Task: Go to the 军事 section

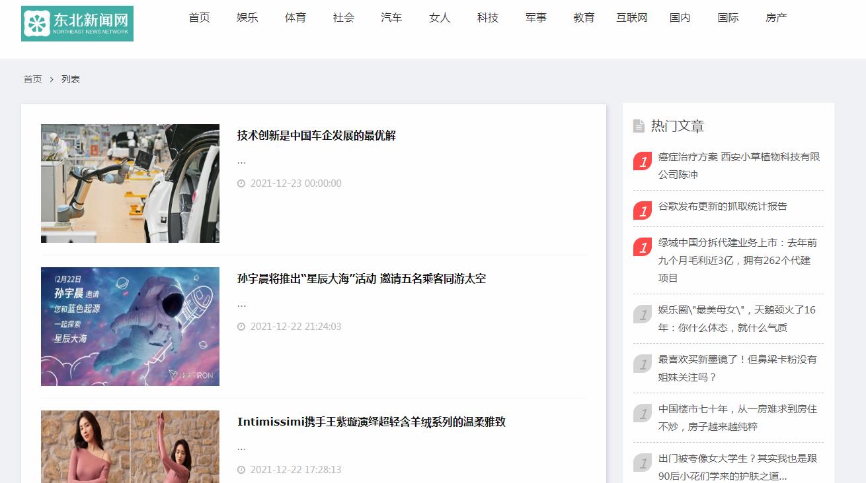Action: tap(536, 18)
